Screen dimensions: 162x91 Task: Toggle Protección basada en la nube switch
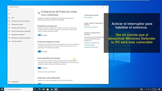pos(39,52)
